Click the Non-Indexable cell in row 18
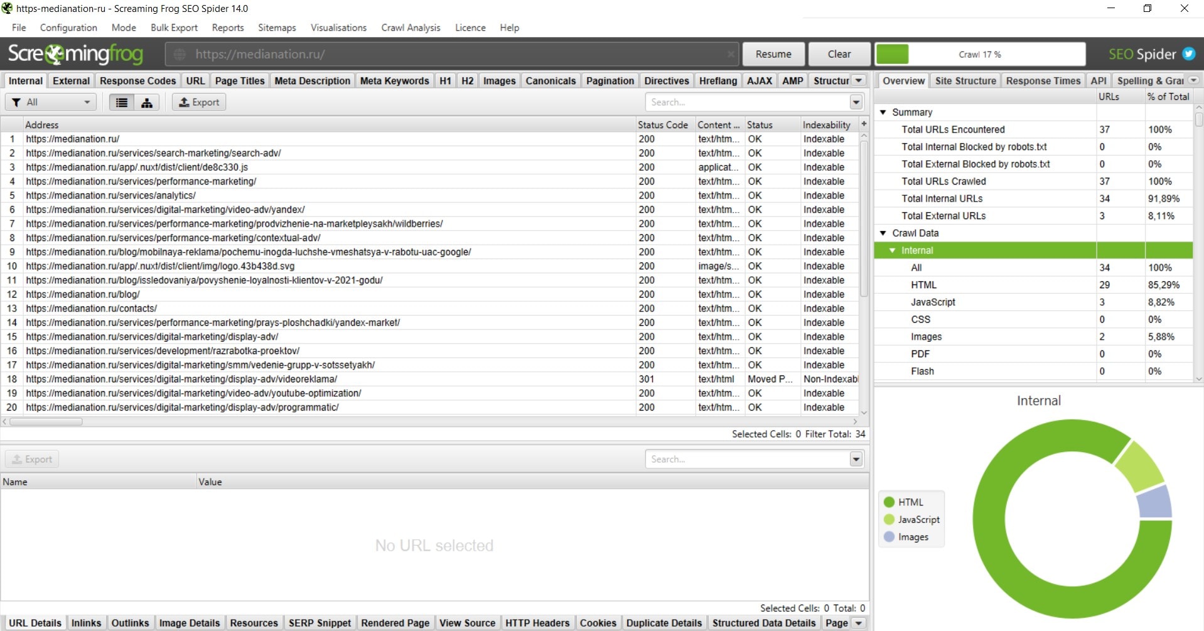Image resolution: width=1204 pixels, height=631 pixels. point(830,379)
